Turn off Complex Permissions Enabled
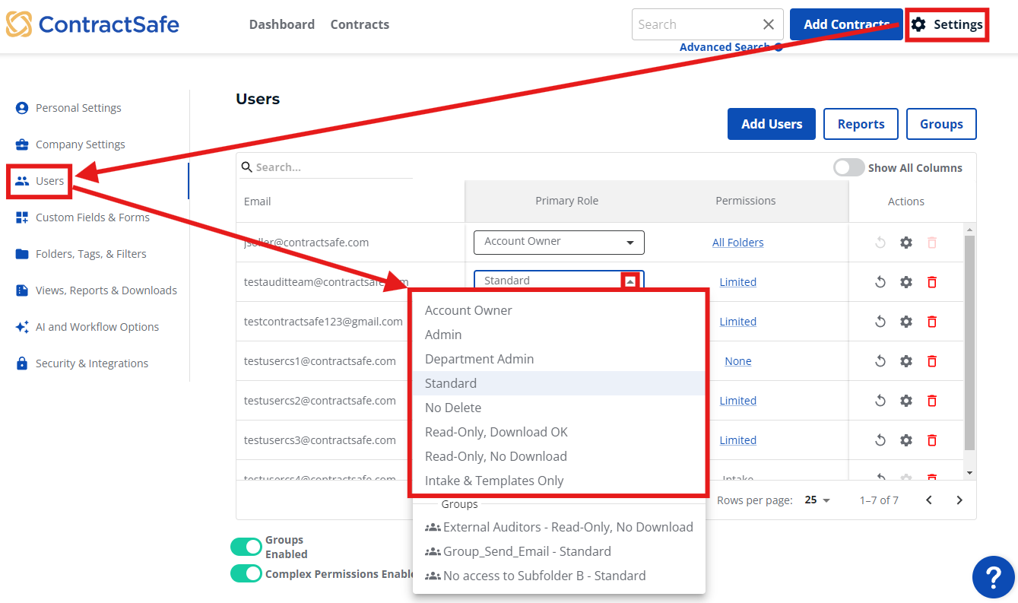The width and height of the screenshot is (1018, 603). click(246, 574)
